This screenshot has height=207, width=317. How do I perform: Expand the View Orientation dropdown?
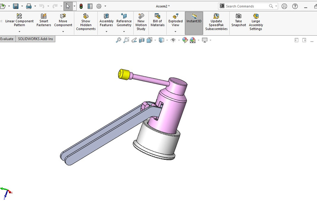[x=155, y=40]
